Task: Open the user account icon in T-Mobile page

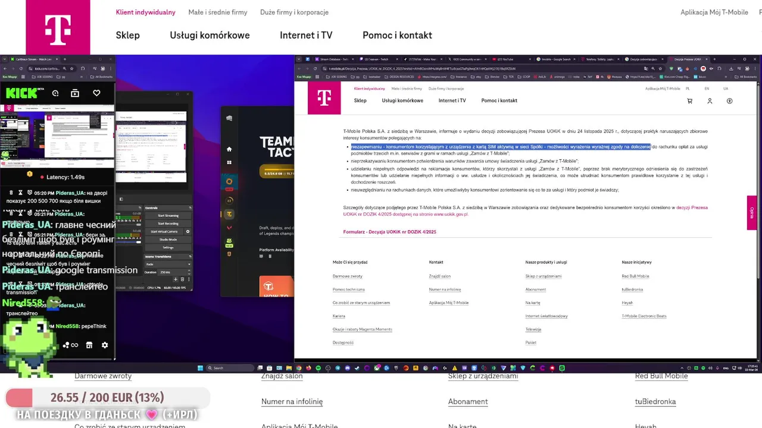Action: [x=710, y=101]
